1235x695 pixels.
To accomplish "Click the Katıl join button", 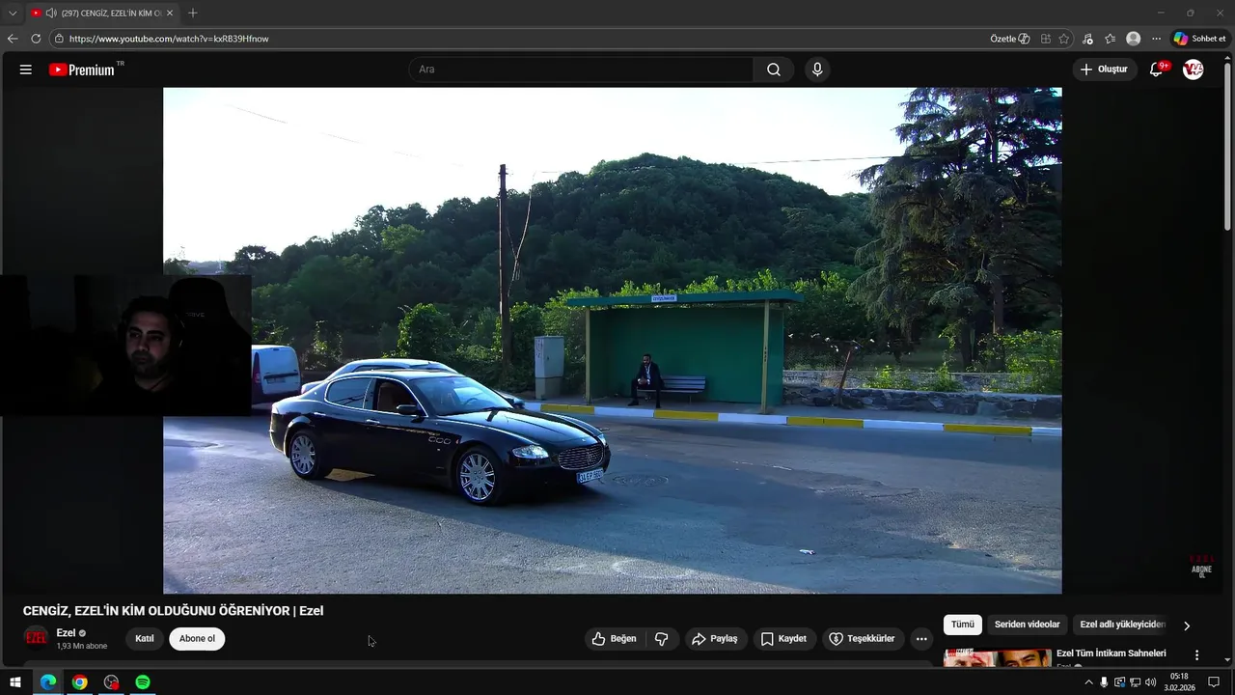I will click(x=145, y=639).
